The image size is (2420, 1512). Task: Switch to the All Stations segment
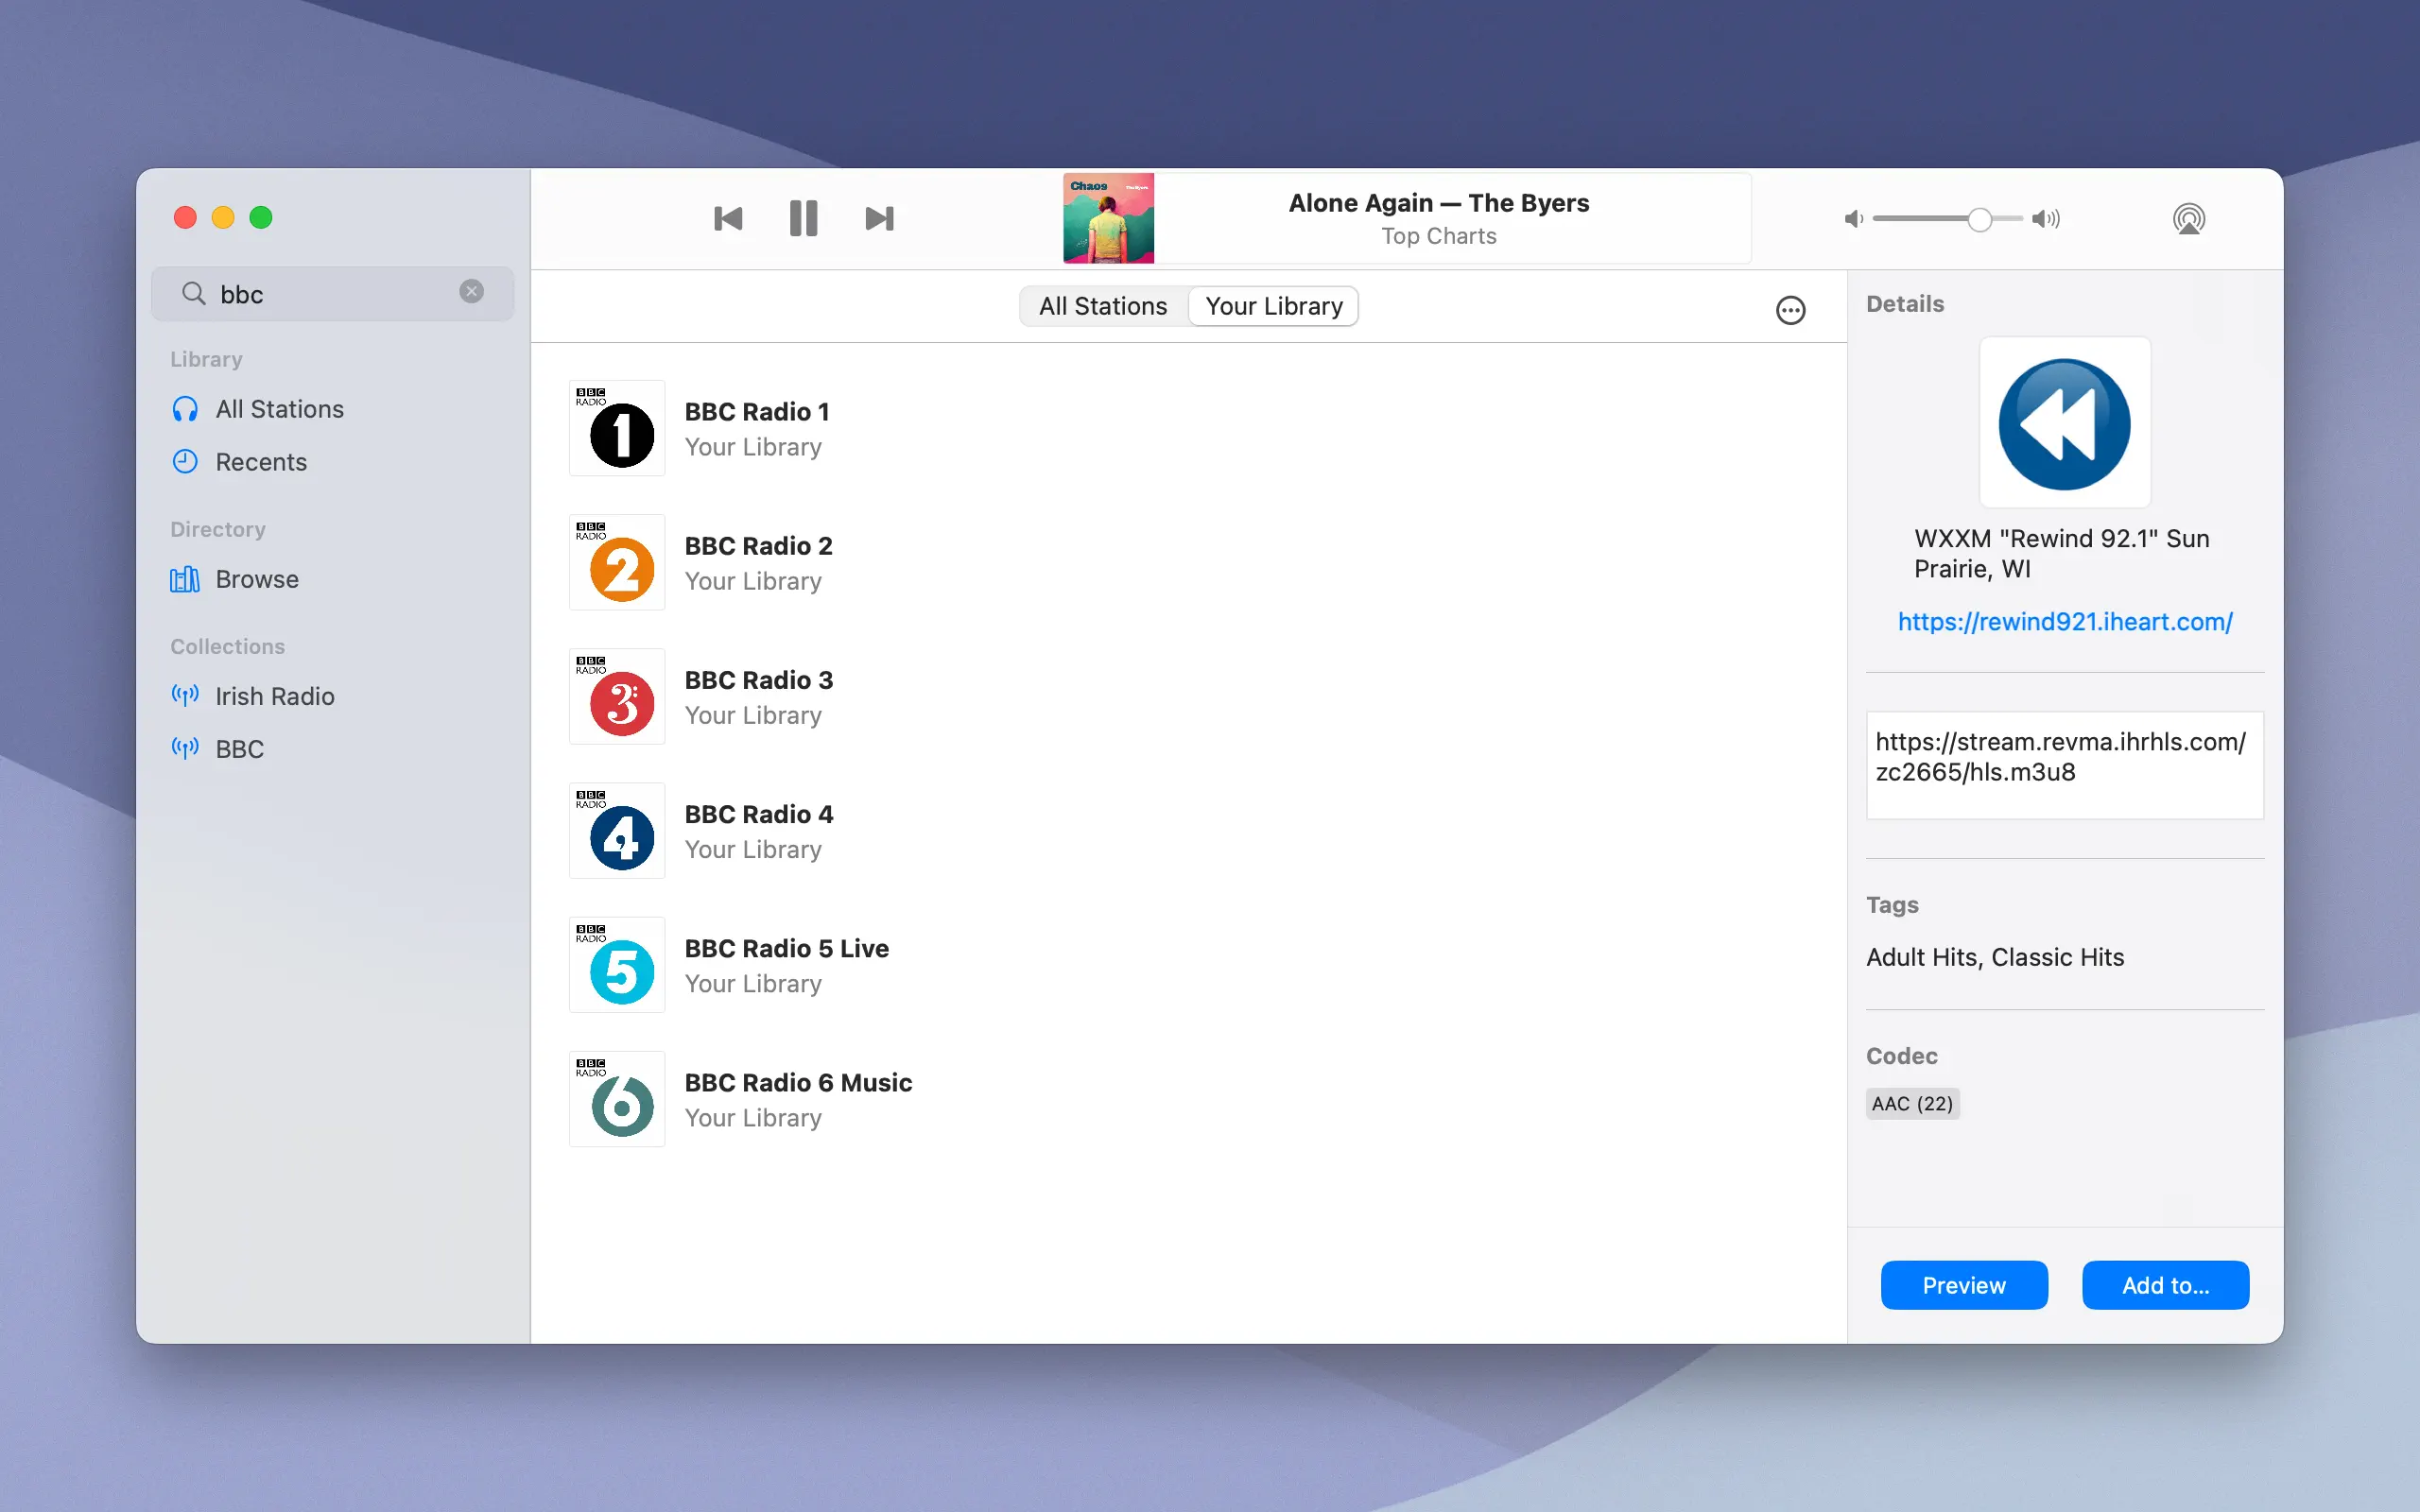1103,306
